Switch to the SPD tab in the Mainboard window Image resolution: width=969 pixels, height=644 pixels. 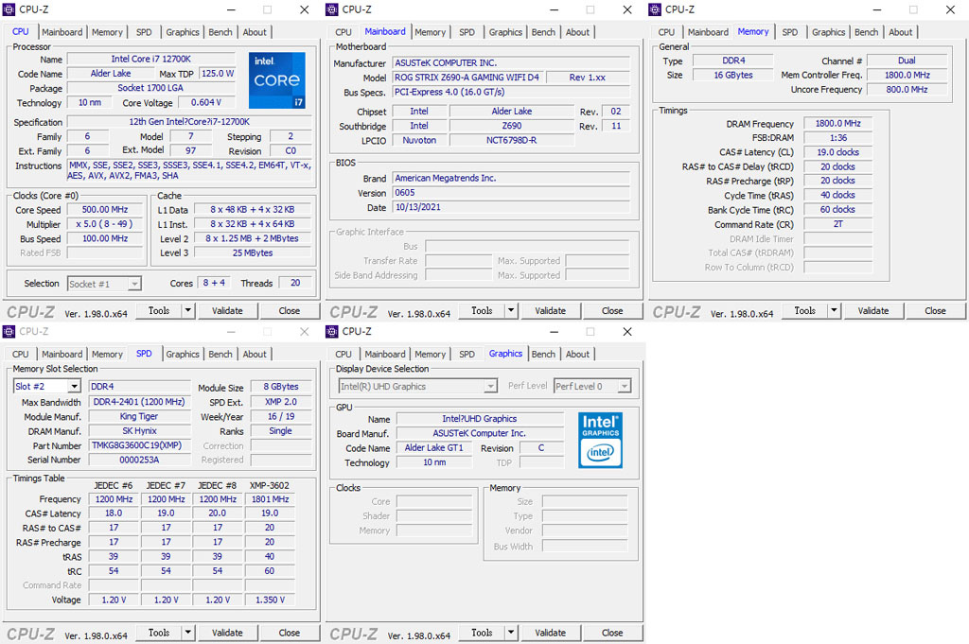467,32
